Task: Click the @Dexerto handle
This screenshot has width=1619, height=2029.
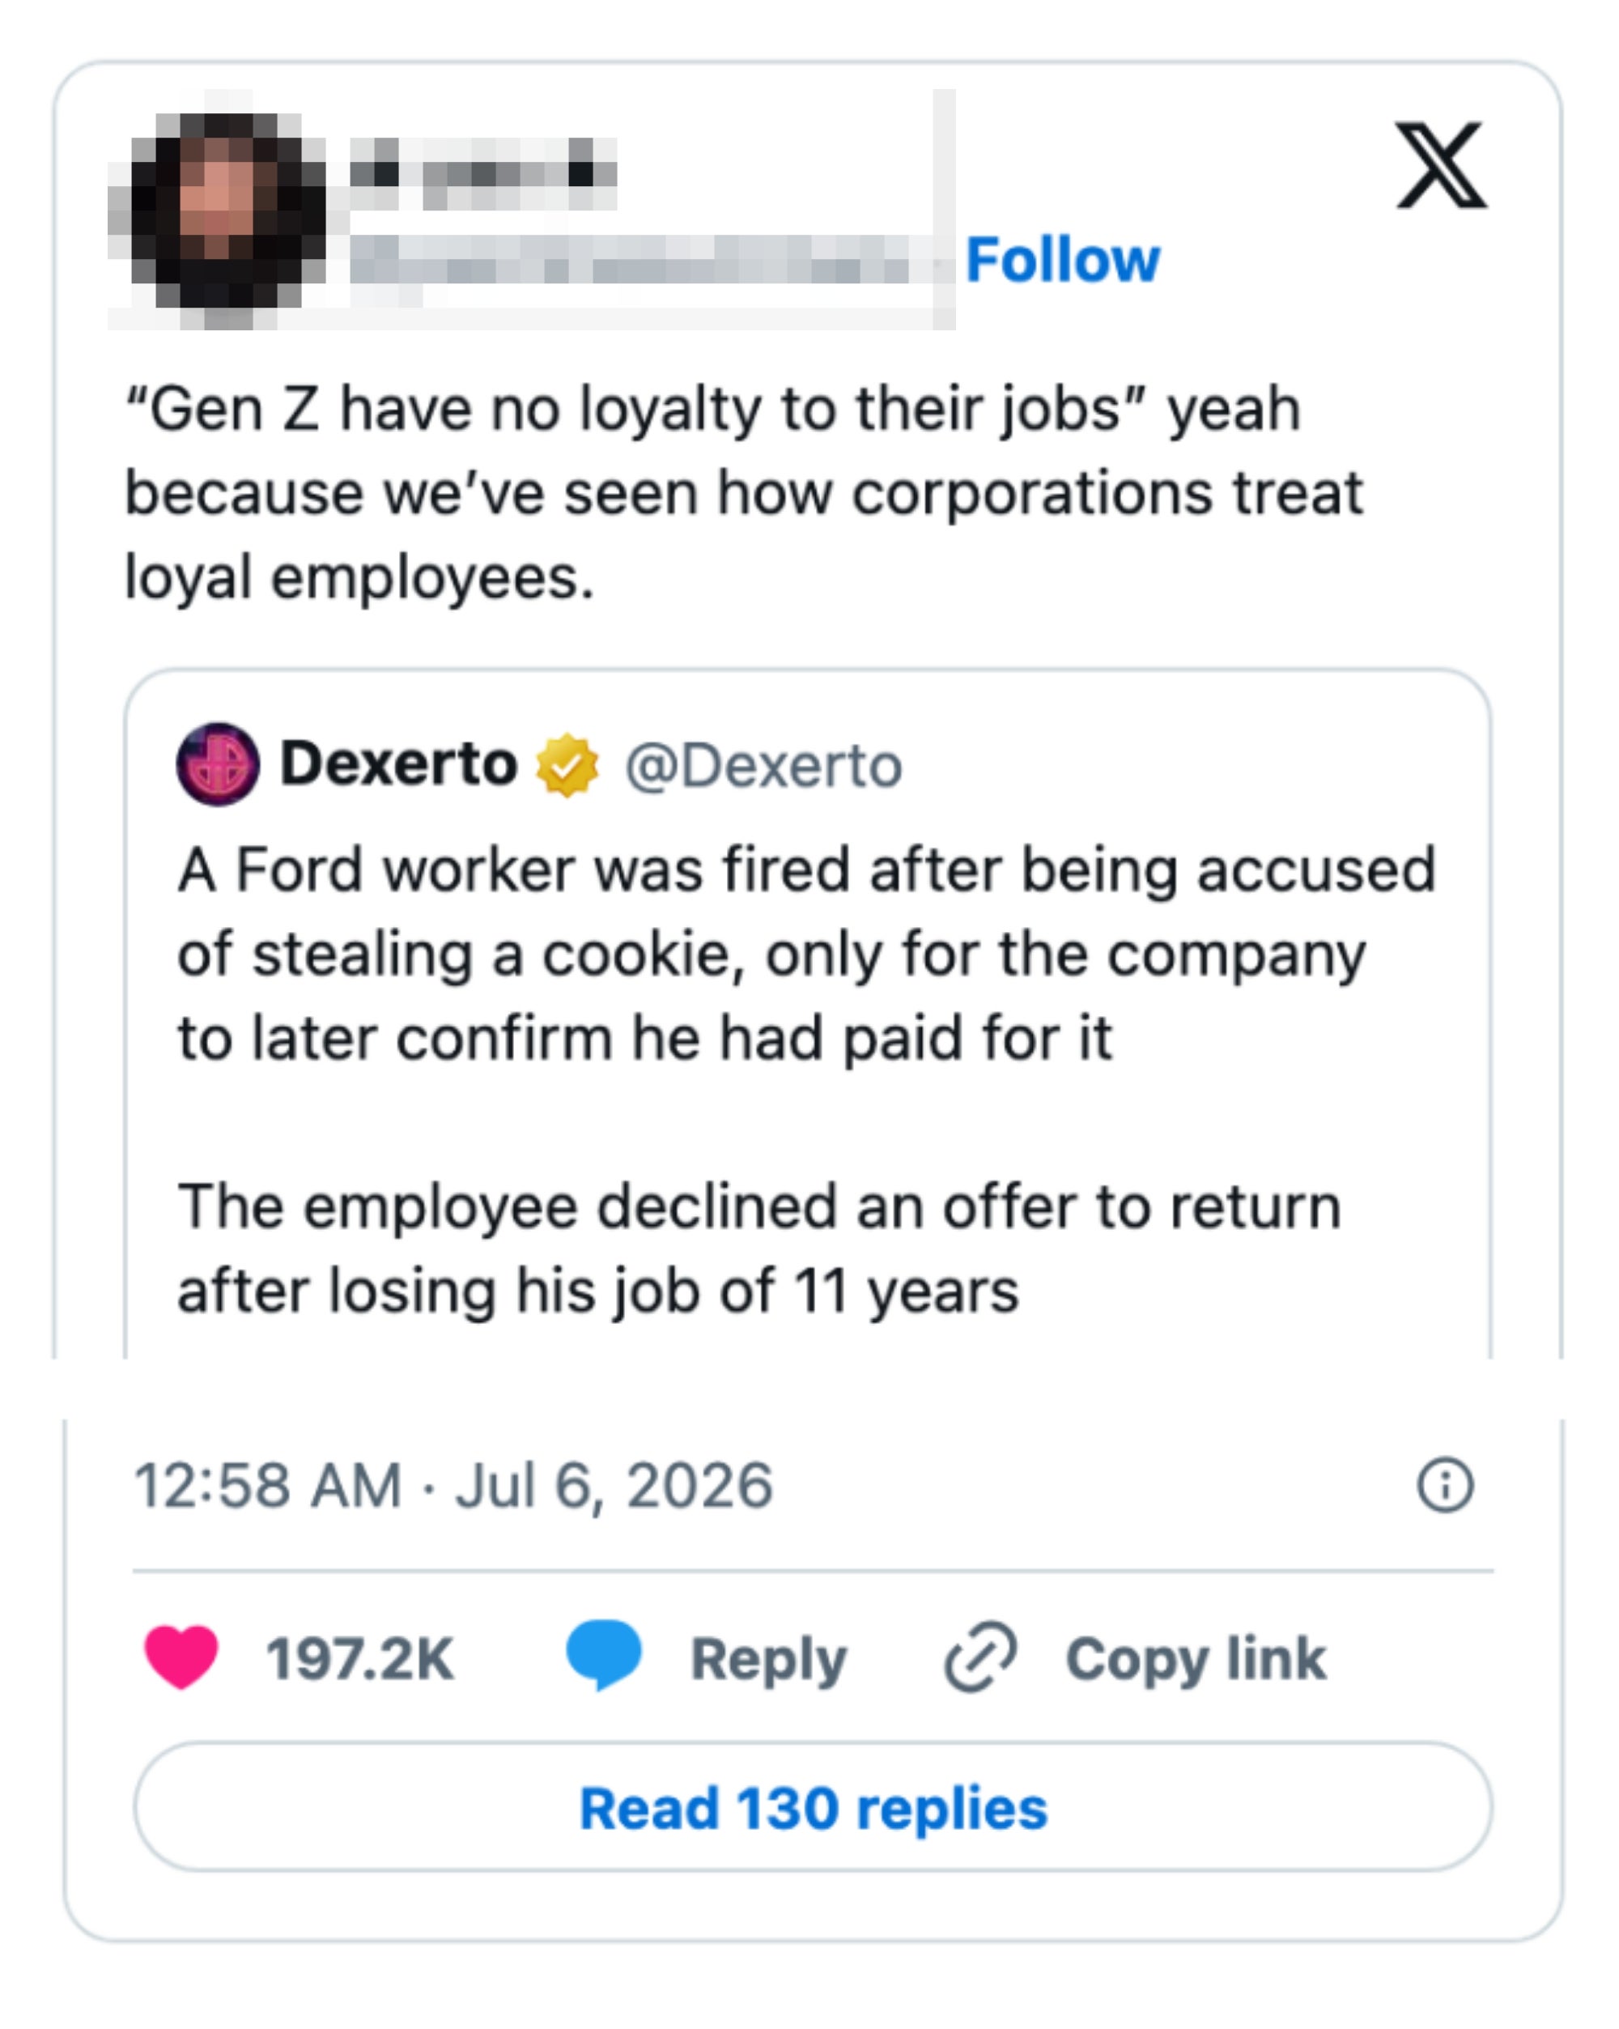Action: [763, 766]
